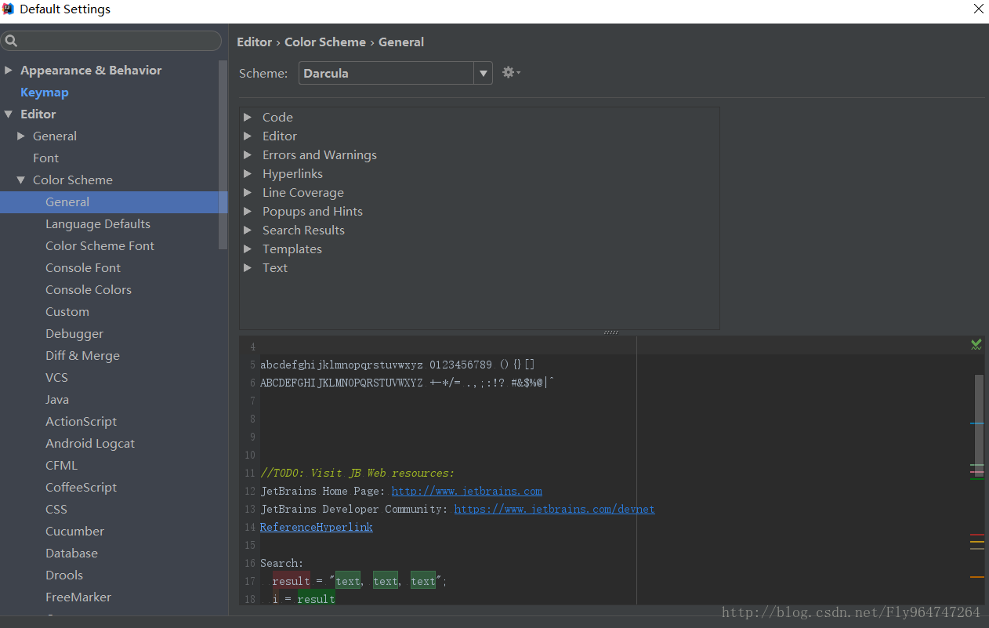
Task: Collapse the Editor section in sidebar
Action: pos(9,114)
